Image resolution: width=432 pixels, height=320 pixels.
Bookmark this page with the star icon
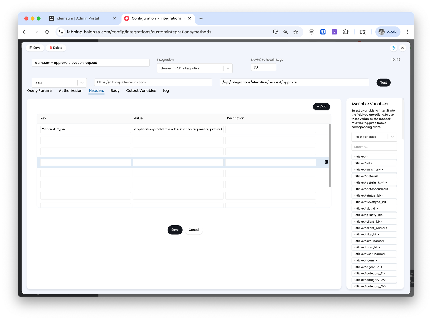(x=296, y=32)
